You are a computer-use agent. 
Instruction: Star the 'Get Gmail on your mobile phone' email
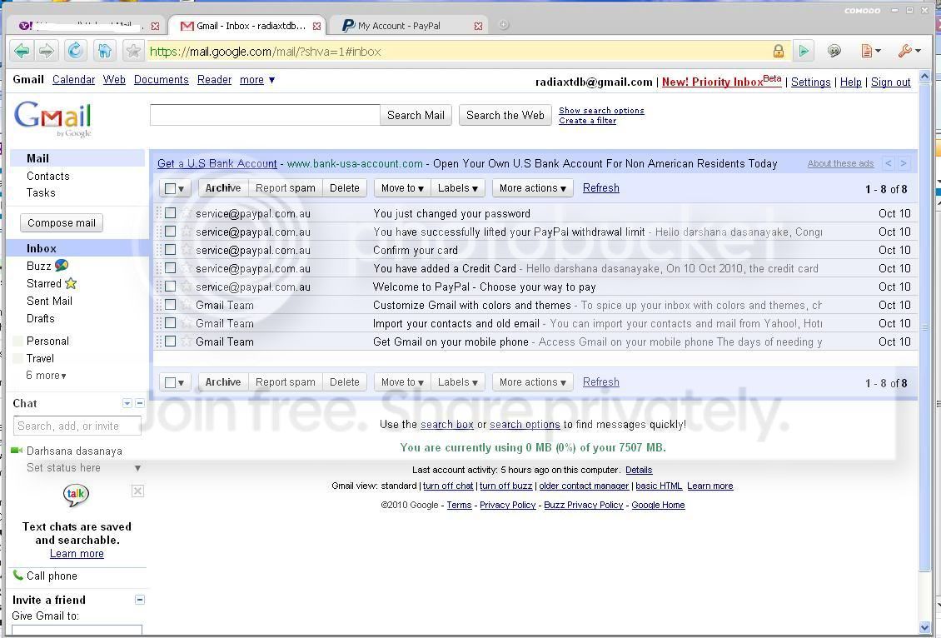(x=187, y=341)
